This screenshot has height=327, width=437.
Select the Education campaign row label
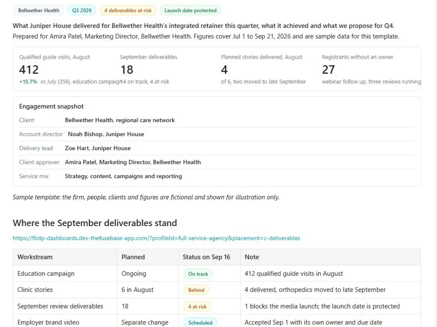coord(46,274)
